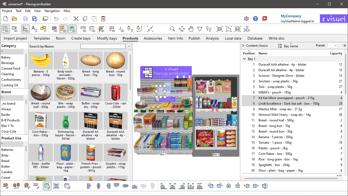Open help with the blue question mark
This screenshot has height=196, width=348.
pyautogui.click(x=255, y=19)
